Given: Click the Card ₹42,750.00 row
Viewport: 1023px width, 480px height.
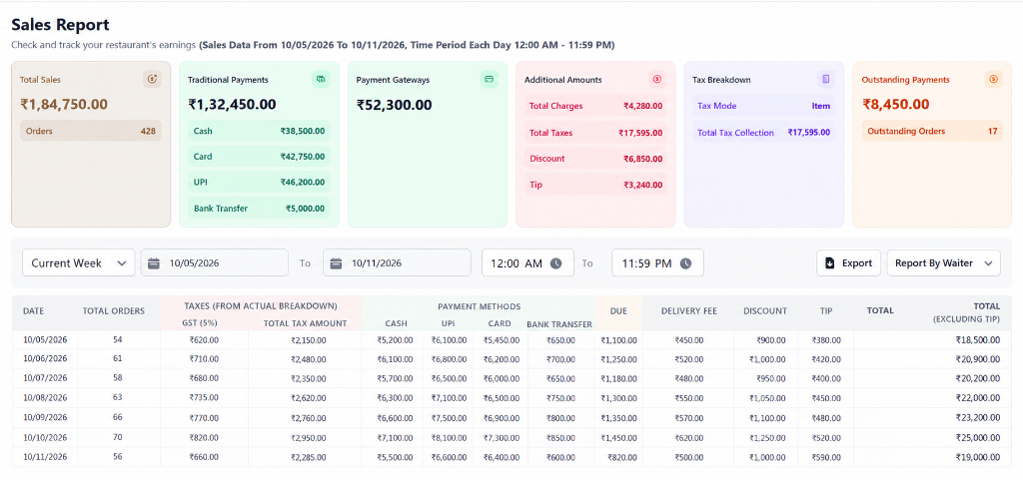Looking at the screenshot, I should (259, 157).
